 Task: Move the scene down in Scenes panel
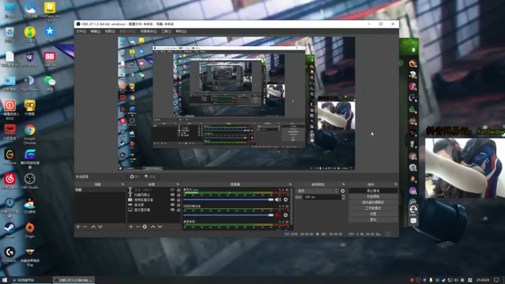tap(100, 227)
